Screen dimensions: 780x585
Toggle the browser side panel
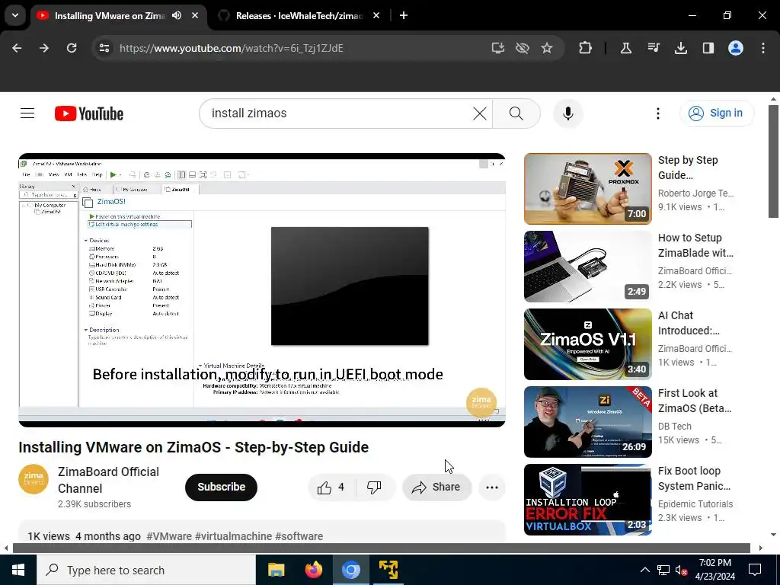point(708,48)
